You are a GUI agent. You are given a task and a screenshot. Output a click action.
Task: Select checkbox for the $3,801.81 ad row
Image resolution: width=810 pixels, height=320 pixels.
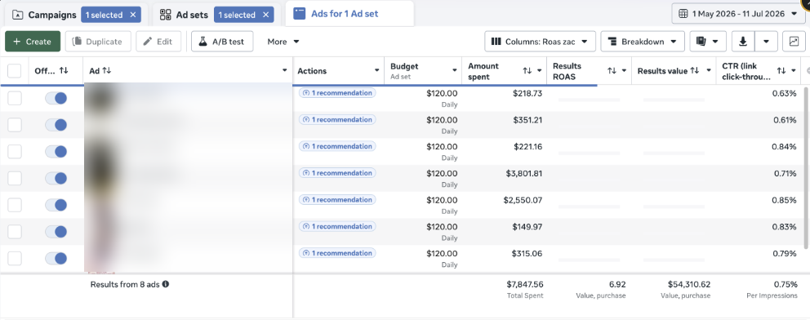click(15, 179)
